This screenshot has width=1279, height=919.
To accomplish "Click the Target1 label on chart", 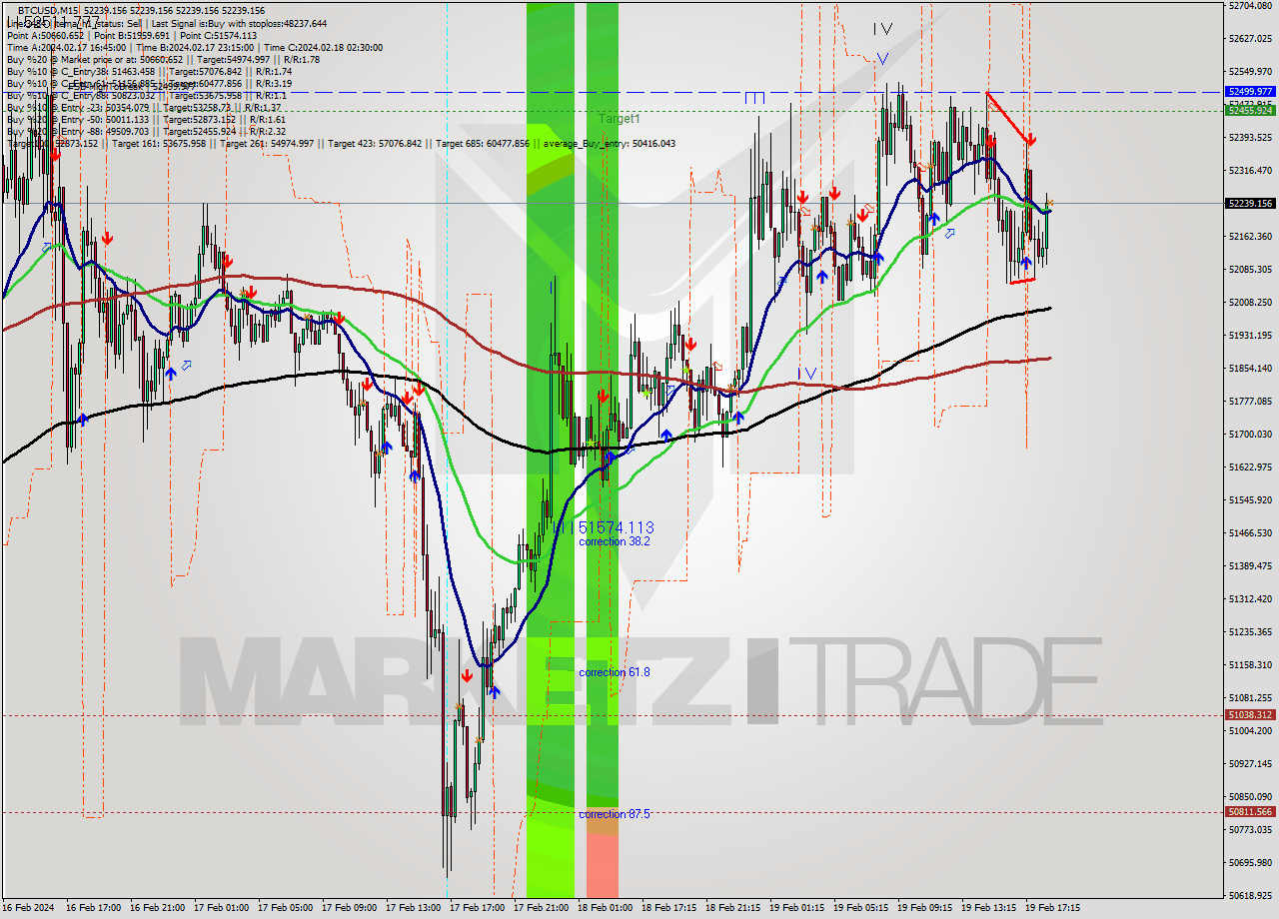I will point(620,119).
